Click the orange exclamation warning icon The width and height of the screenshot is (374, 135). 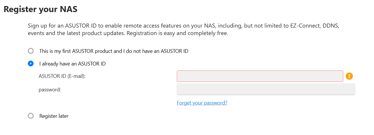tap(349, 76)
